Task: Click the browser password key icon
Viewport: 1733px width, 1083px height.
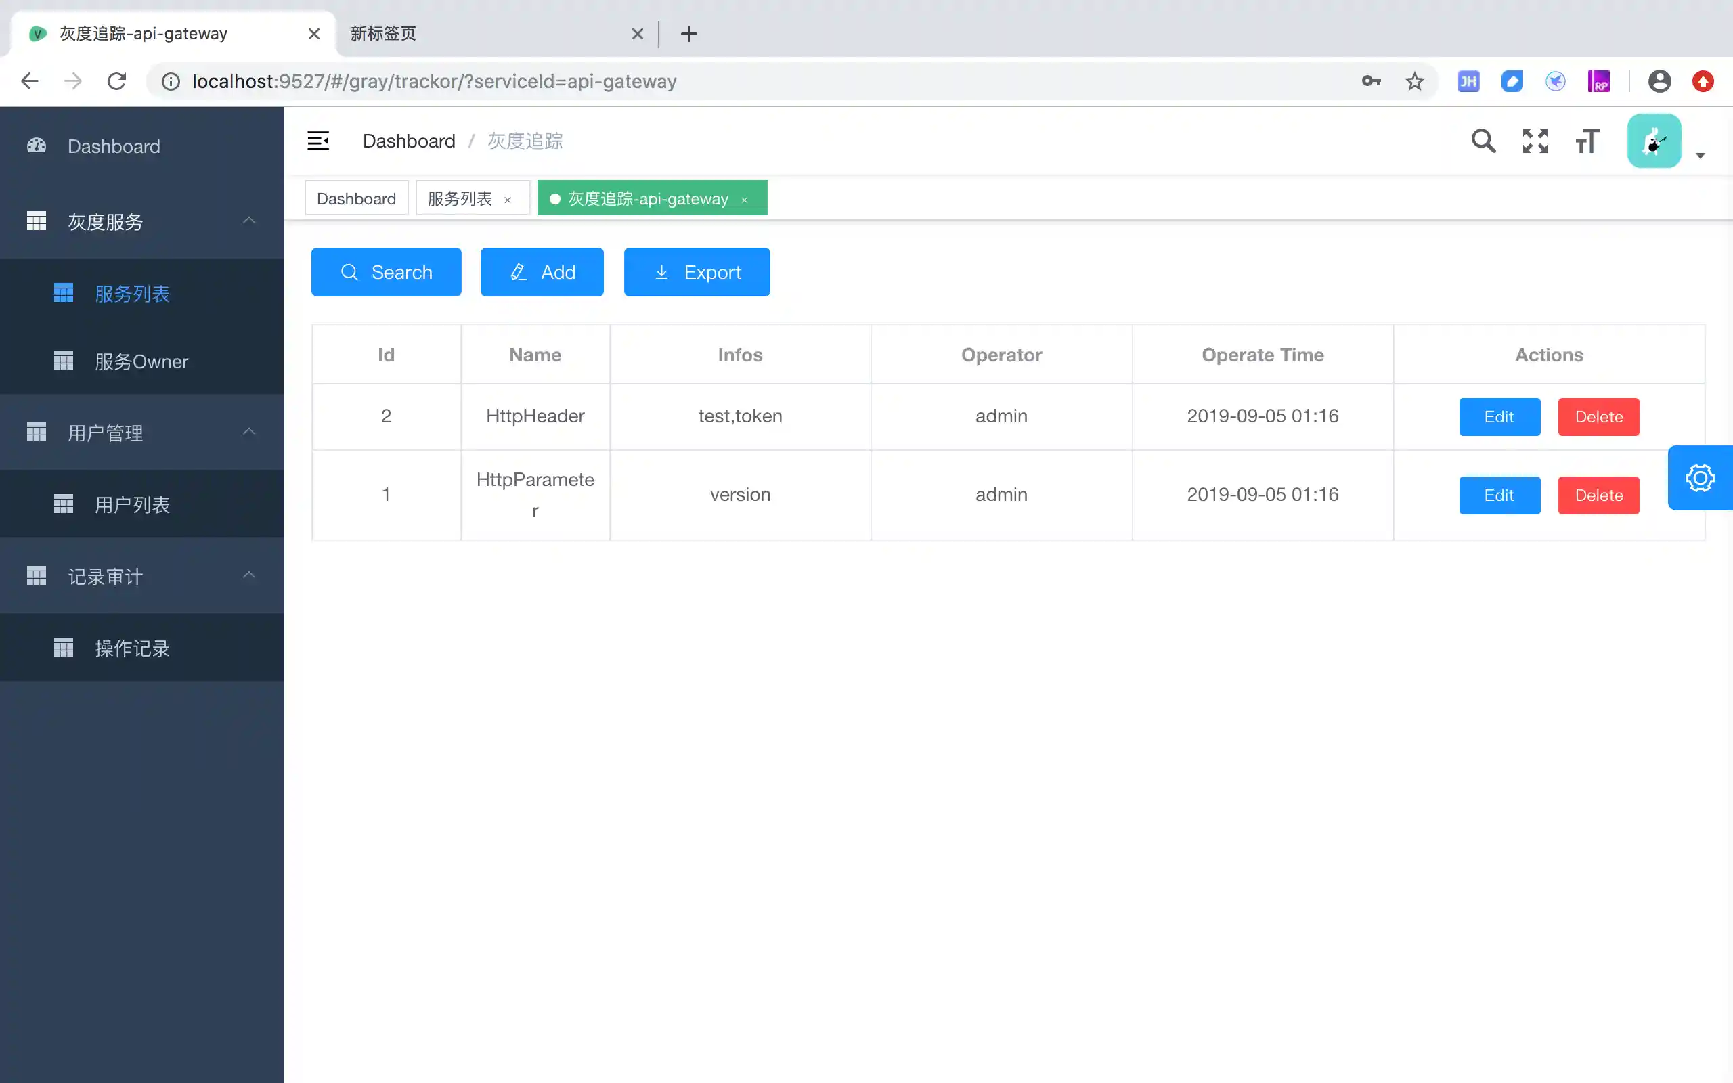Action: [x=1371, y=81]
